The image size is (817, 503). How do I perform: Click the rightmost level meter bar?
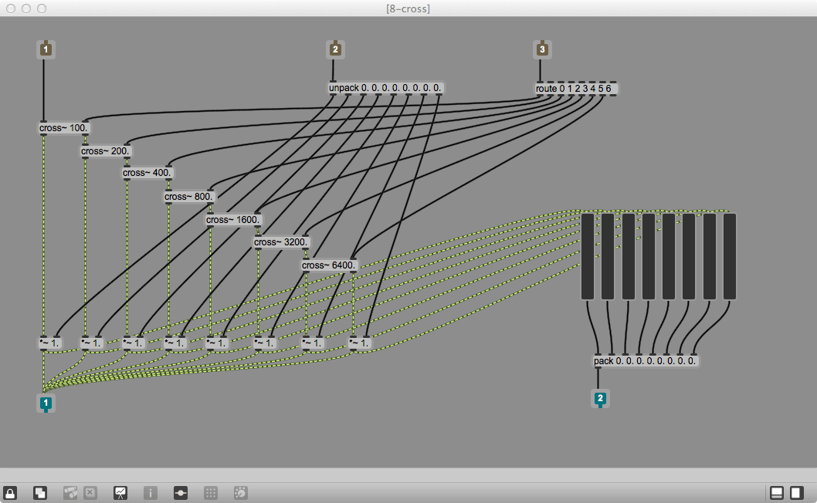coord(730,256)
